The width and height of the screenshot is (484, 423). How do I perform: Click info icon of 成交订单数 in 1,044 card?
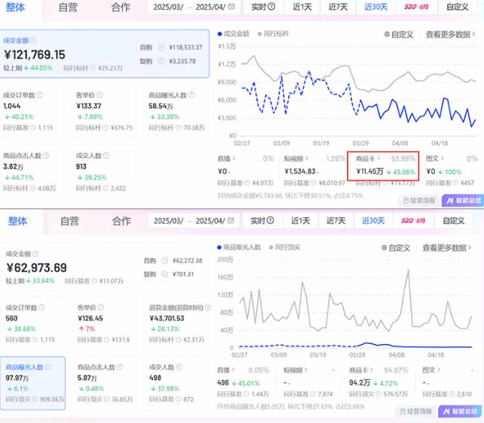click(40, 95)
